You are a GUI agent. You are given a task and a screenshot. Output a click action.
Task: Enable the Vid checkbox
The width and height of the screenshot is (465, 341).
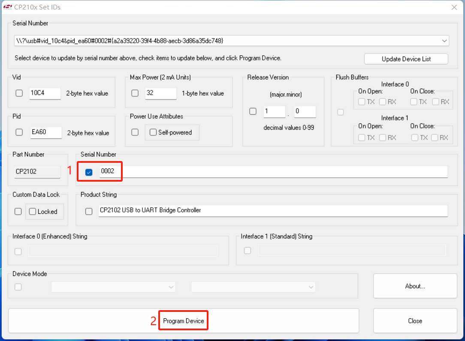[19, 93]
